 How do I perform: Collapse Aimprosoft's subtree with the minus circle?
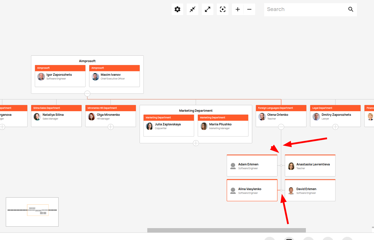87,93
